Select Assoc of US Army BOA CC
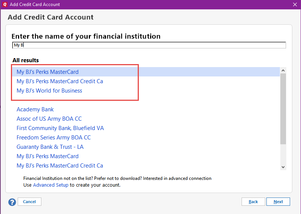Screen dimensions: 301x214 (x=49, y=119)
